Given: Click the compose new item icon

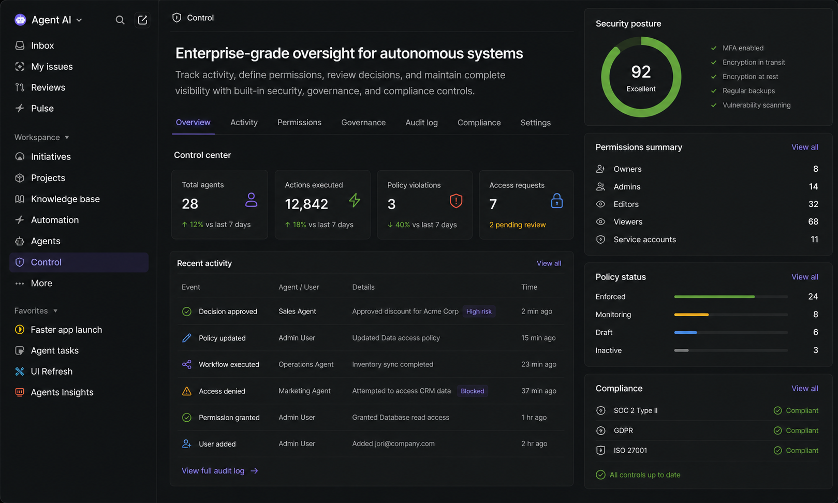Looking at the screenshot, I should pos(142,20).
